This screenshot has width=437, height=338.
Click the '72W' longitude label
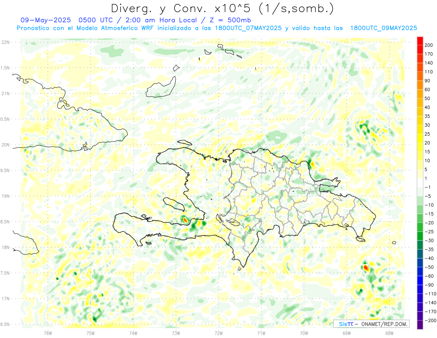click(x=219, y=333)
